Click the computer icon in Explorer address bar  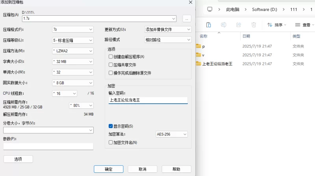tap(210, 9)
